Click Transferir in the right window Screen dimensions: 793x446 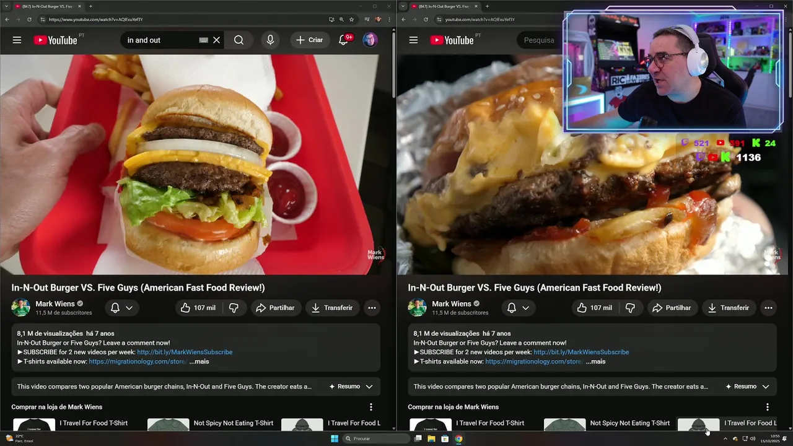pyautogui.click(x=728, y=308)
